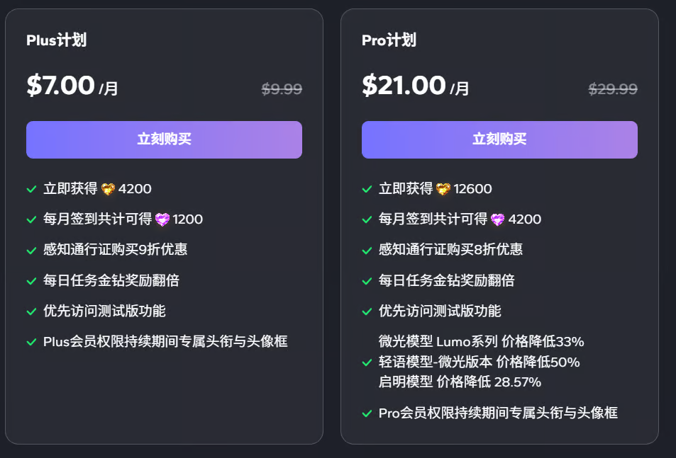
Task: Click the crossed-out $9.99 original price
Action: pyautogui.click(x=282, y=89)
